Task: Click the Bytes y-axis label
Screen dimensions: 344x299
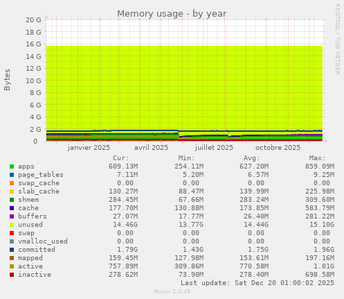Action: (x=7, y=80)
